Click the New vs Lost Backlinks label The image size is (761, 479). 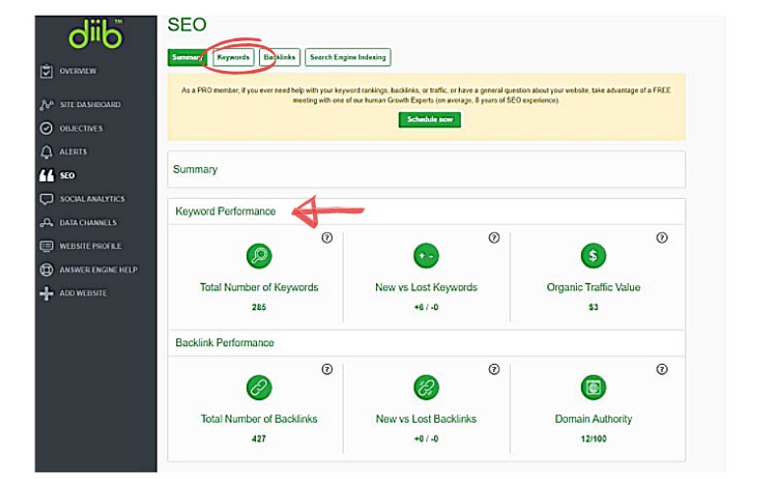tap(426, 419)
